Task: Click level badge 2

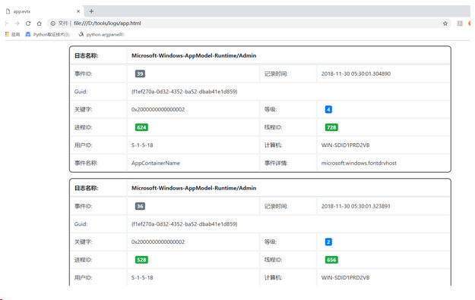Action: point(328,242)
